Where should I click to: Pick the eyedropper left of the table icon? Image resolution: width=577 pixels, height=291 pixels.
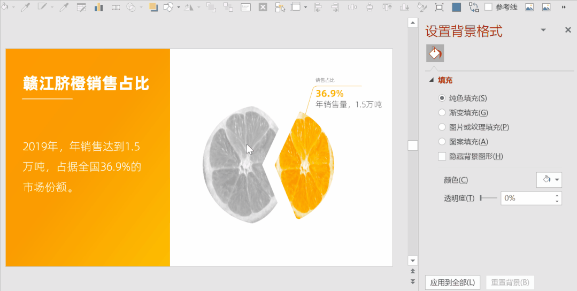coord(64,7)
